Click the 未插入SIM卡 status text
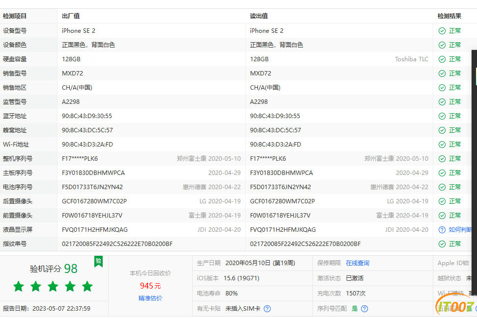 coord(243,309)
